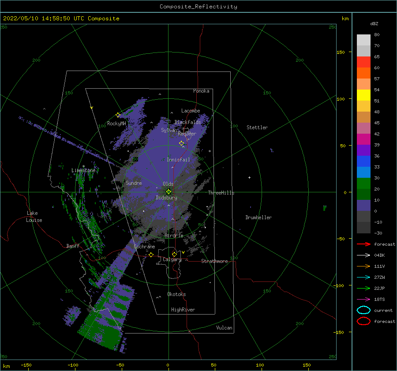This screenshot has height=371, width=397.
Task: Click the Okotoks town label
Action: click(176, 294)
